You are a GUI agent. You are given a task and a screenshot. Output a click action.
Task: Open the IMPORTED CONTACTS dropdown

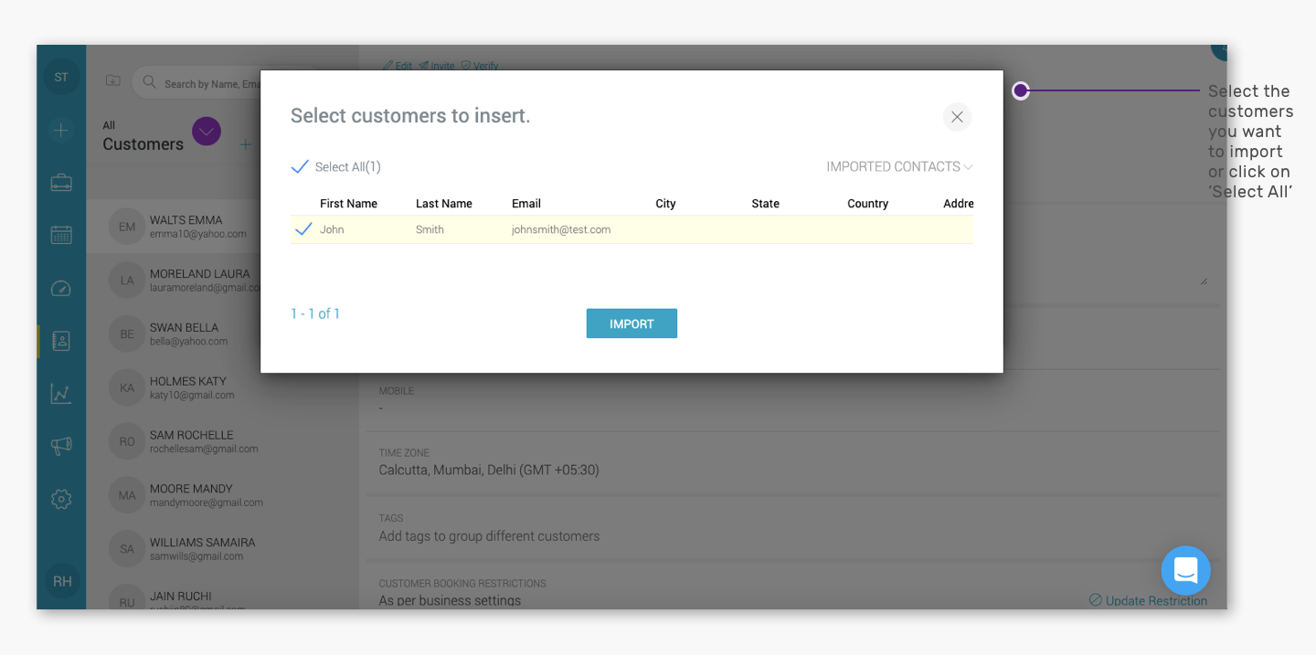click(899, 166)
